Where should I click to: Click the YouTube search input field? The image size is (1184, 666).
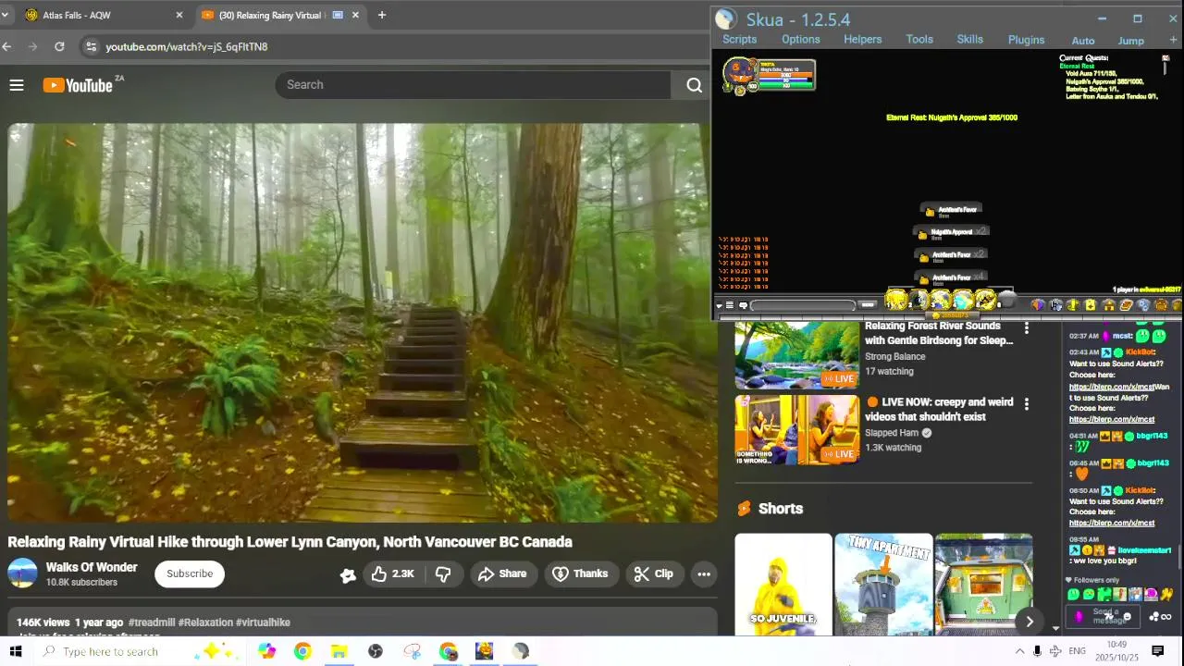(x=473, y=85)
